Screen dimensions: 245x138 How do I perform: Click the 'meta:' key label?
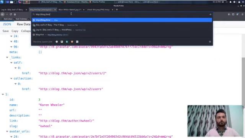click(14, 52)
